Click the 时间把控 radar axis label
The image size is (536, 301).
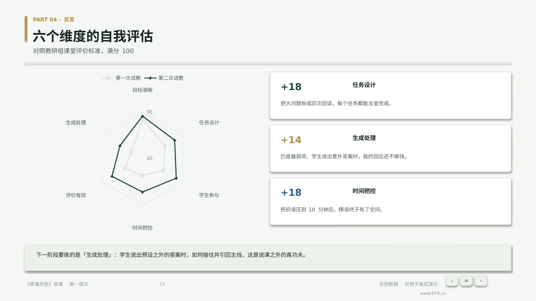point(142,228)
